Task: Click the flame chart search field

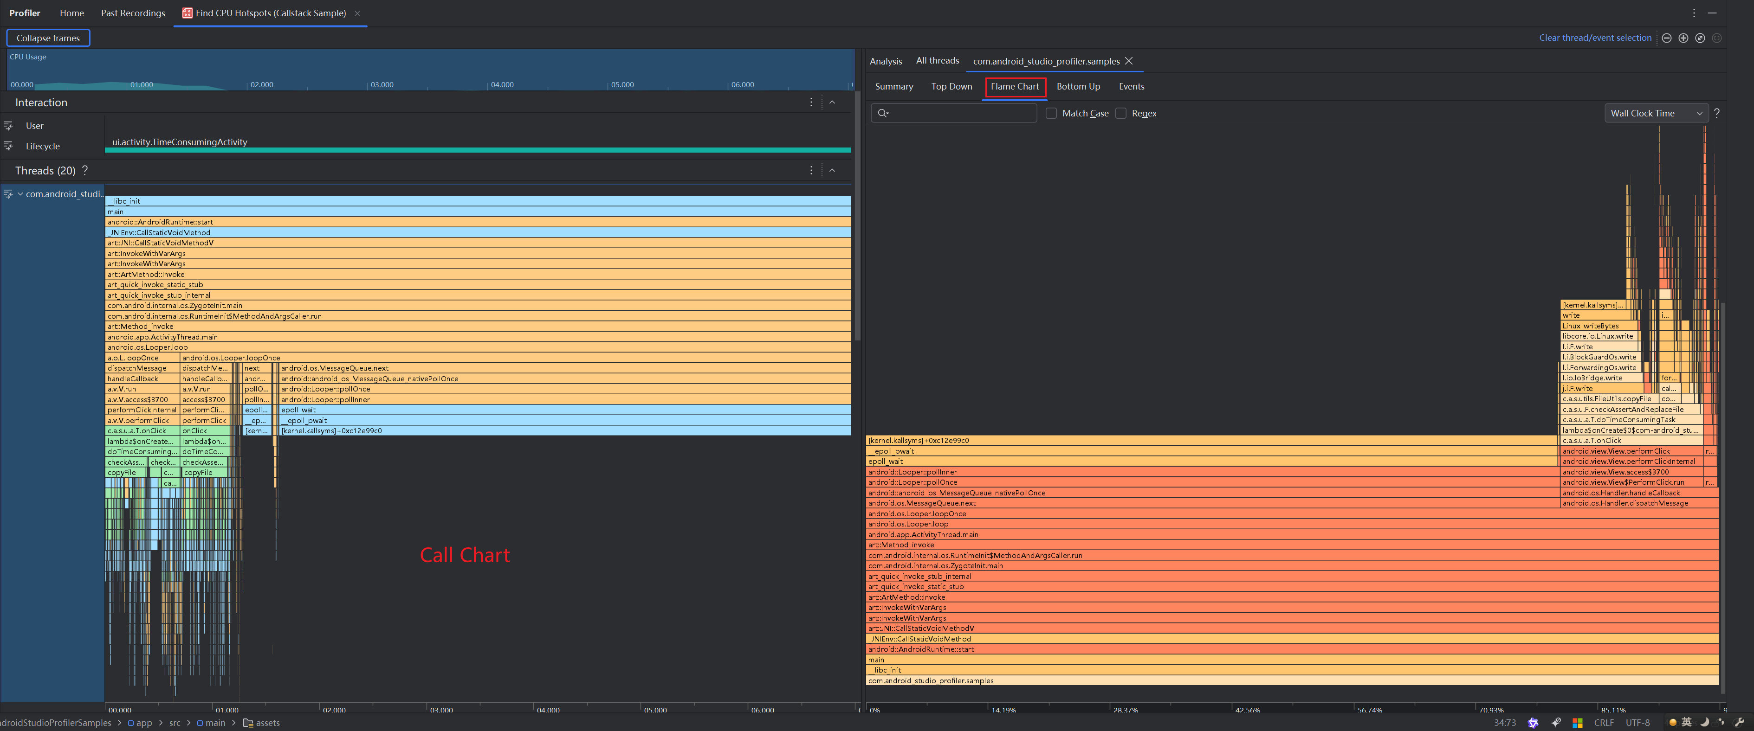Action: click(960, 114)
